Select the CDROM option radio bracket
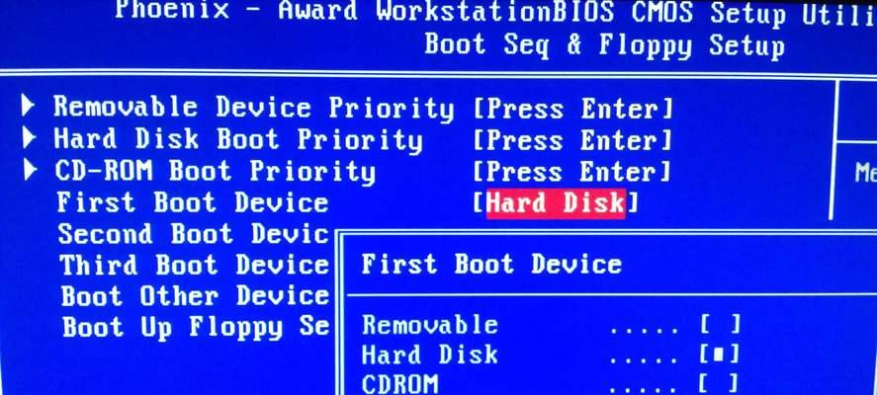The height and width of the screenshot is (395, 877). click(x=720, y=384)
